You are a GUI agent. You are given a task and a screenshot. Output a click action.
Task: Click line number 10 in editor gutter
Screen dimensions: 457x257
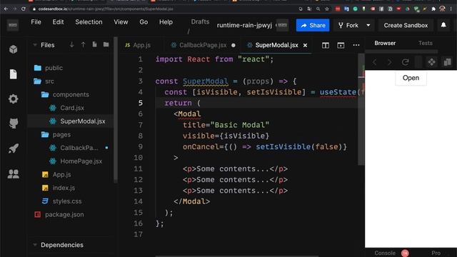pos(138,158)
